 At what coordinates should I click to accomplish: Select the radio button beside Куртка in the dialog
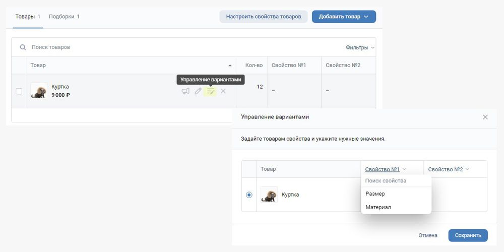249,195
